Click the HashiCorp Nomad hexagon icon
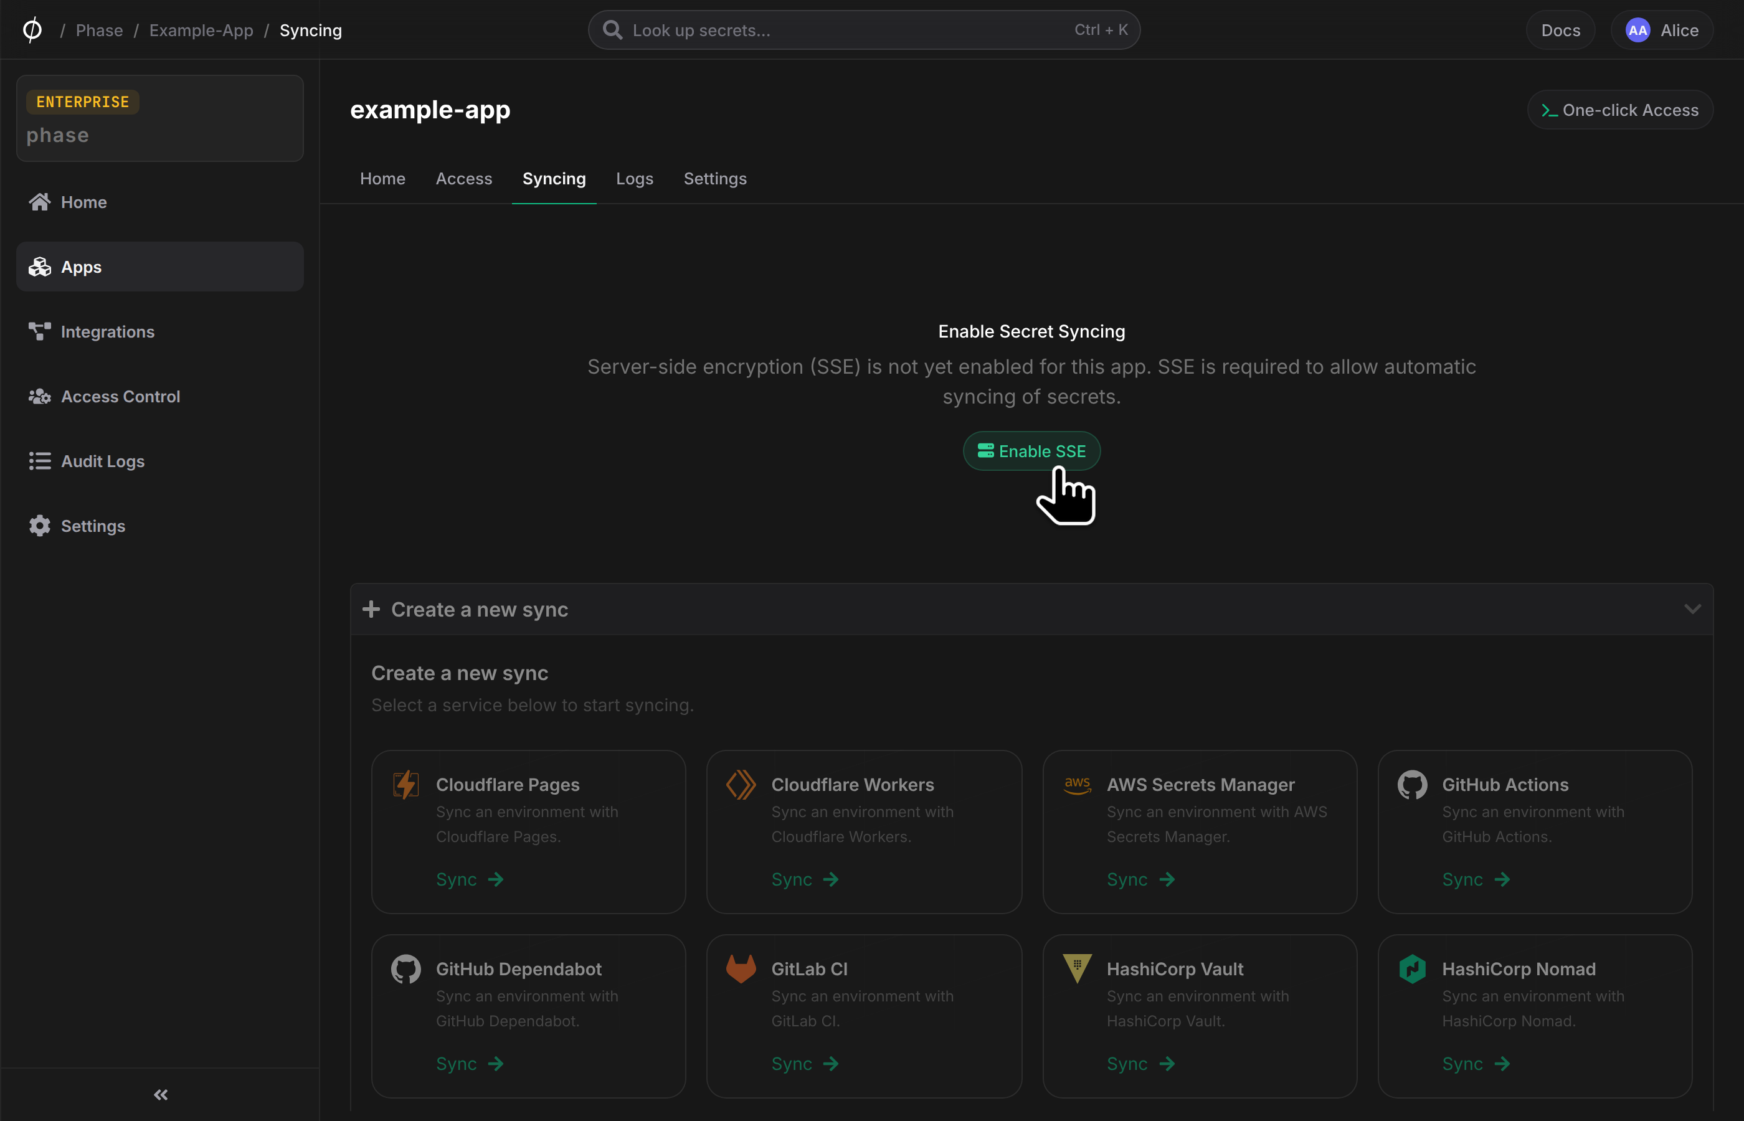Image resolution: width=1744 pixels, height=1121 pixels. tap(1412, 969)
